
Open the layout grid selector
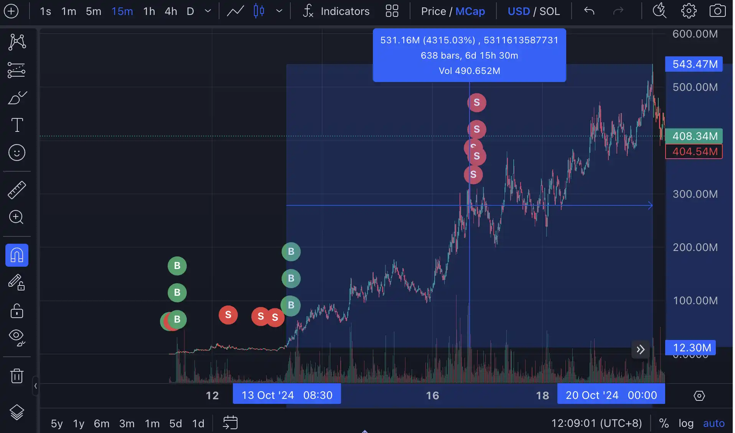(392, 11)
